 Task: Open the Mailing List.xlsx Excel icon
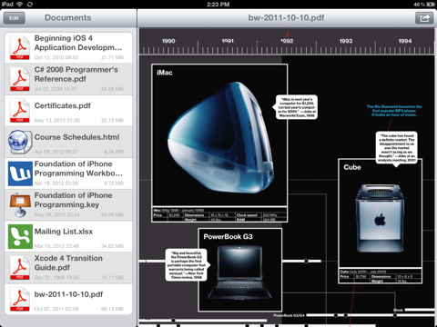pos(20,236)
